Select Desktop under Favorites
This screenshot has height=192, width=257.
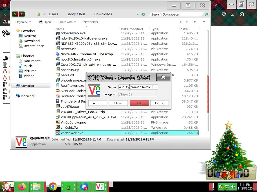tap(27, 36)
